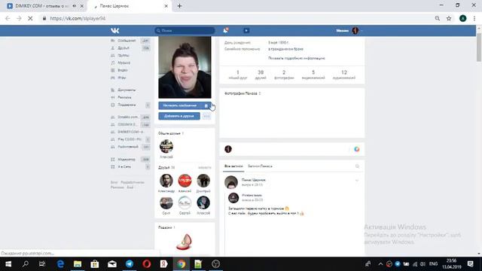Viewport: 482px width, 271px height.
Task: Click the reposted community avatar in the post
Action: click(x=233, y=198)
